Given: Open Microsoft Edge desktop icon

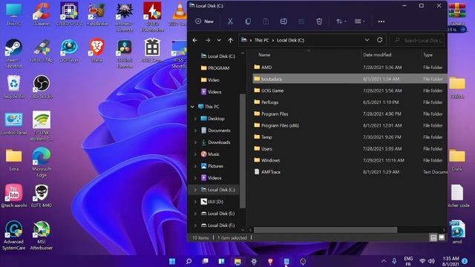Looking at the screenshot, I should click(42, 162).
